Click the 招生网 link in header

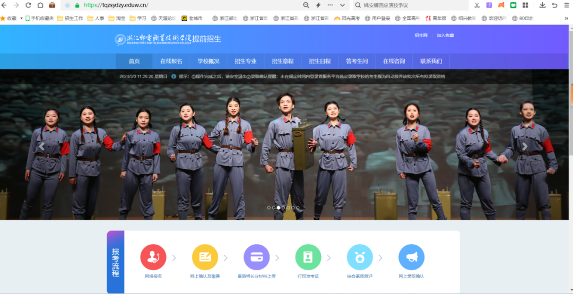click(x=421, y=36)
